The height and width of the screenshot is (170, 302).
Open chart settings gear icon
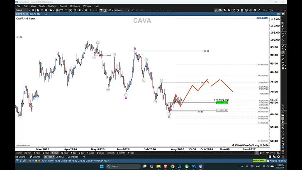pos(255,10)
